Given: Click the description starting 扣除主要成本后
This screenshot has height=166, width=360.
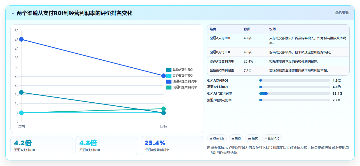Looking at the screenshot, I should pos(294,62).
